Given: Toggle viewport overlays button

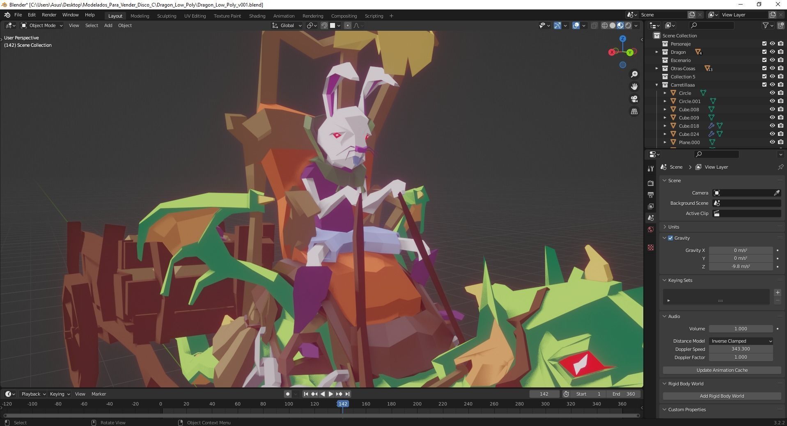Looking at the screenshot, I should coord(576,25).
